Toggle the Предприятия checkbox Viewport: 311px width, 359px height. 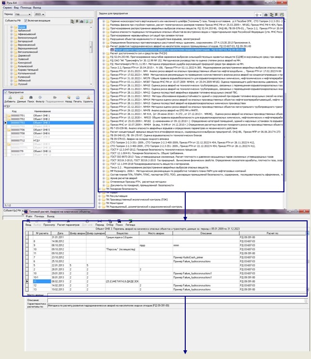click(x=6, y=92)
